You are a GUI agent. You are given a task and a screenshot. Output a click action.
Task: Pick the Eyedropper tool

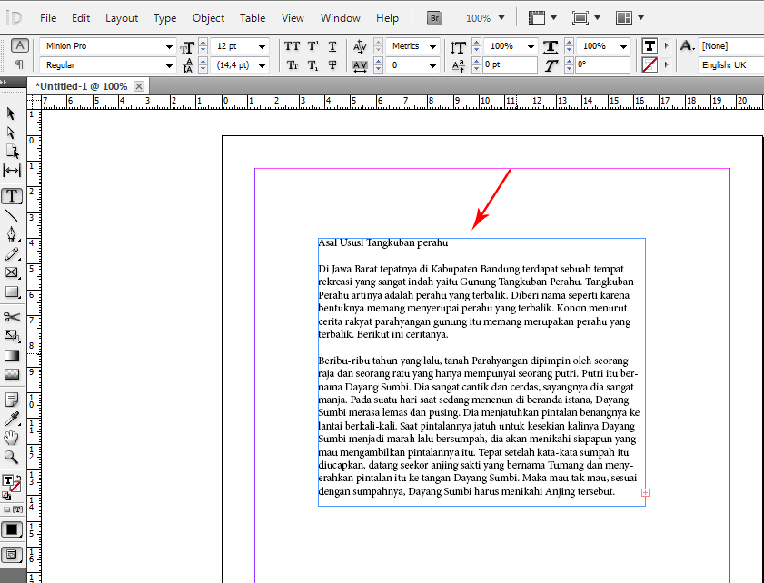point(12,418)
